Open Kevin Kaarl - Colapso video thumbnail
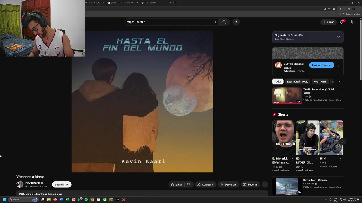This screenshot has width=362, height=203. (x=287, y=186)
